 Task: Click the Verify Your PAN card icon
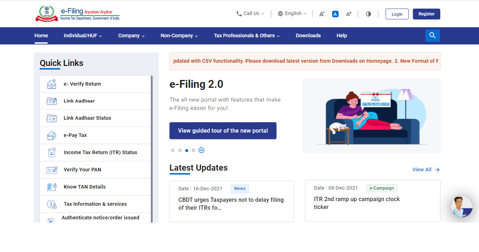[52, 170]
